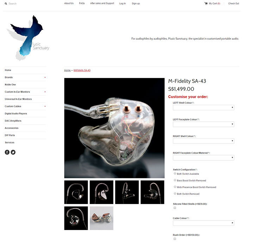Expand the Custom Cables submenu indicator
Viewport: 264px width, 243px height.
45,106
